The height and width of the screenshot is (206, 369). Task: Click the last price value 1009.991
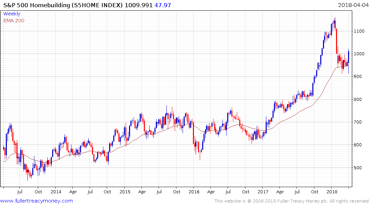(x=139, y=5)
